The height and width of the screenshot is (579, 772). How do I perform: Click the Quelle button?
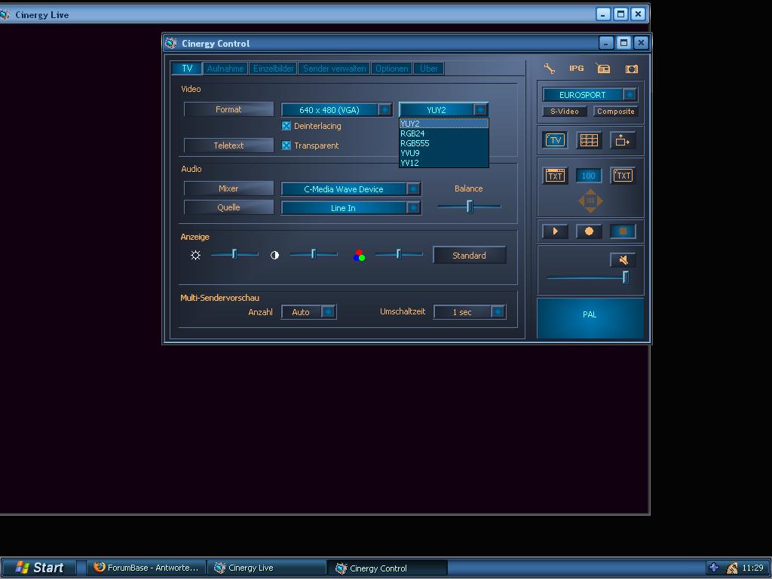click(228, 207)
